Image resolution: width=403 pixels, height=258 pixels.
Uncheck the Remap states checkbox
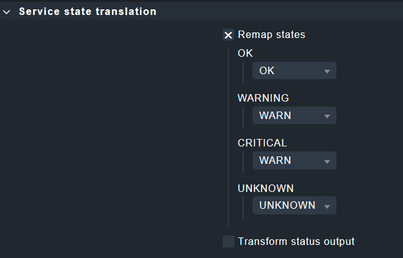(x=228, y=35)
